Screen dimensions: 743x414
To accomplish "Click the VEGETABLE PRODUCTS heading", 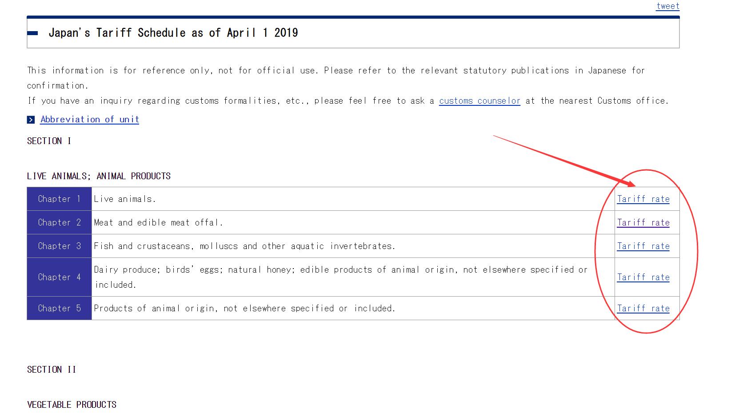I will click(x=72, y=405).
